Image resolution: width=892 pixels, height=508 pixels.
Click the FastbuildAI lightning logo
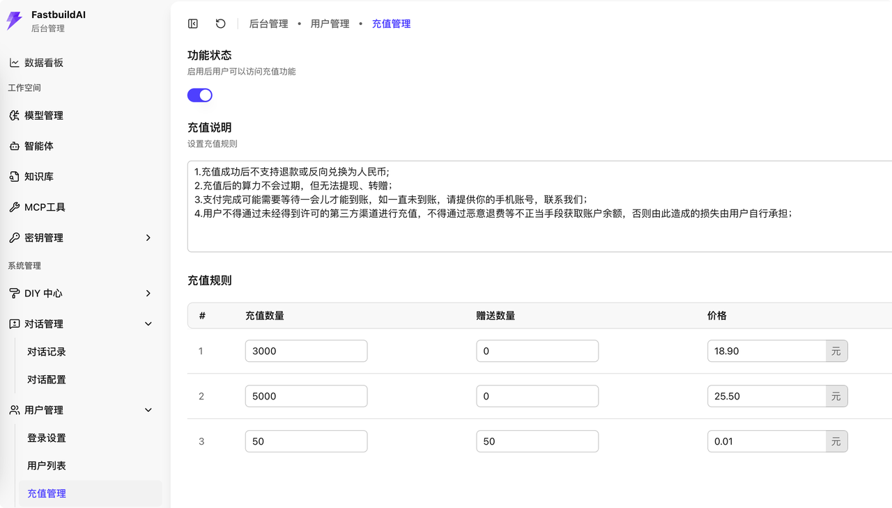(13, 20)
